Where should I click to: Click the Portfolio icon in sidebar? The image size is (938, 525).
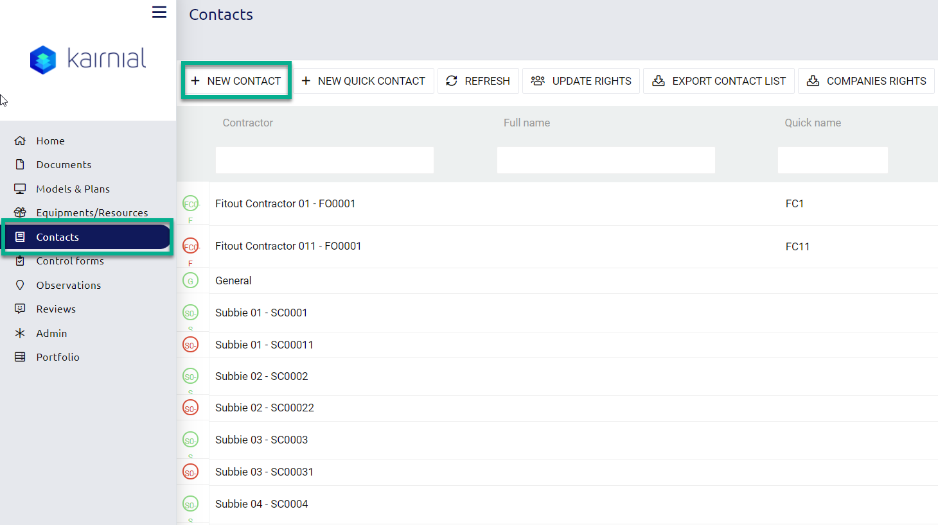coord(20,357)
